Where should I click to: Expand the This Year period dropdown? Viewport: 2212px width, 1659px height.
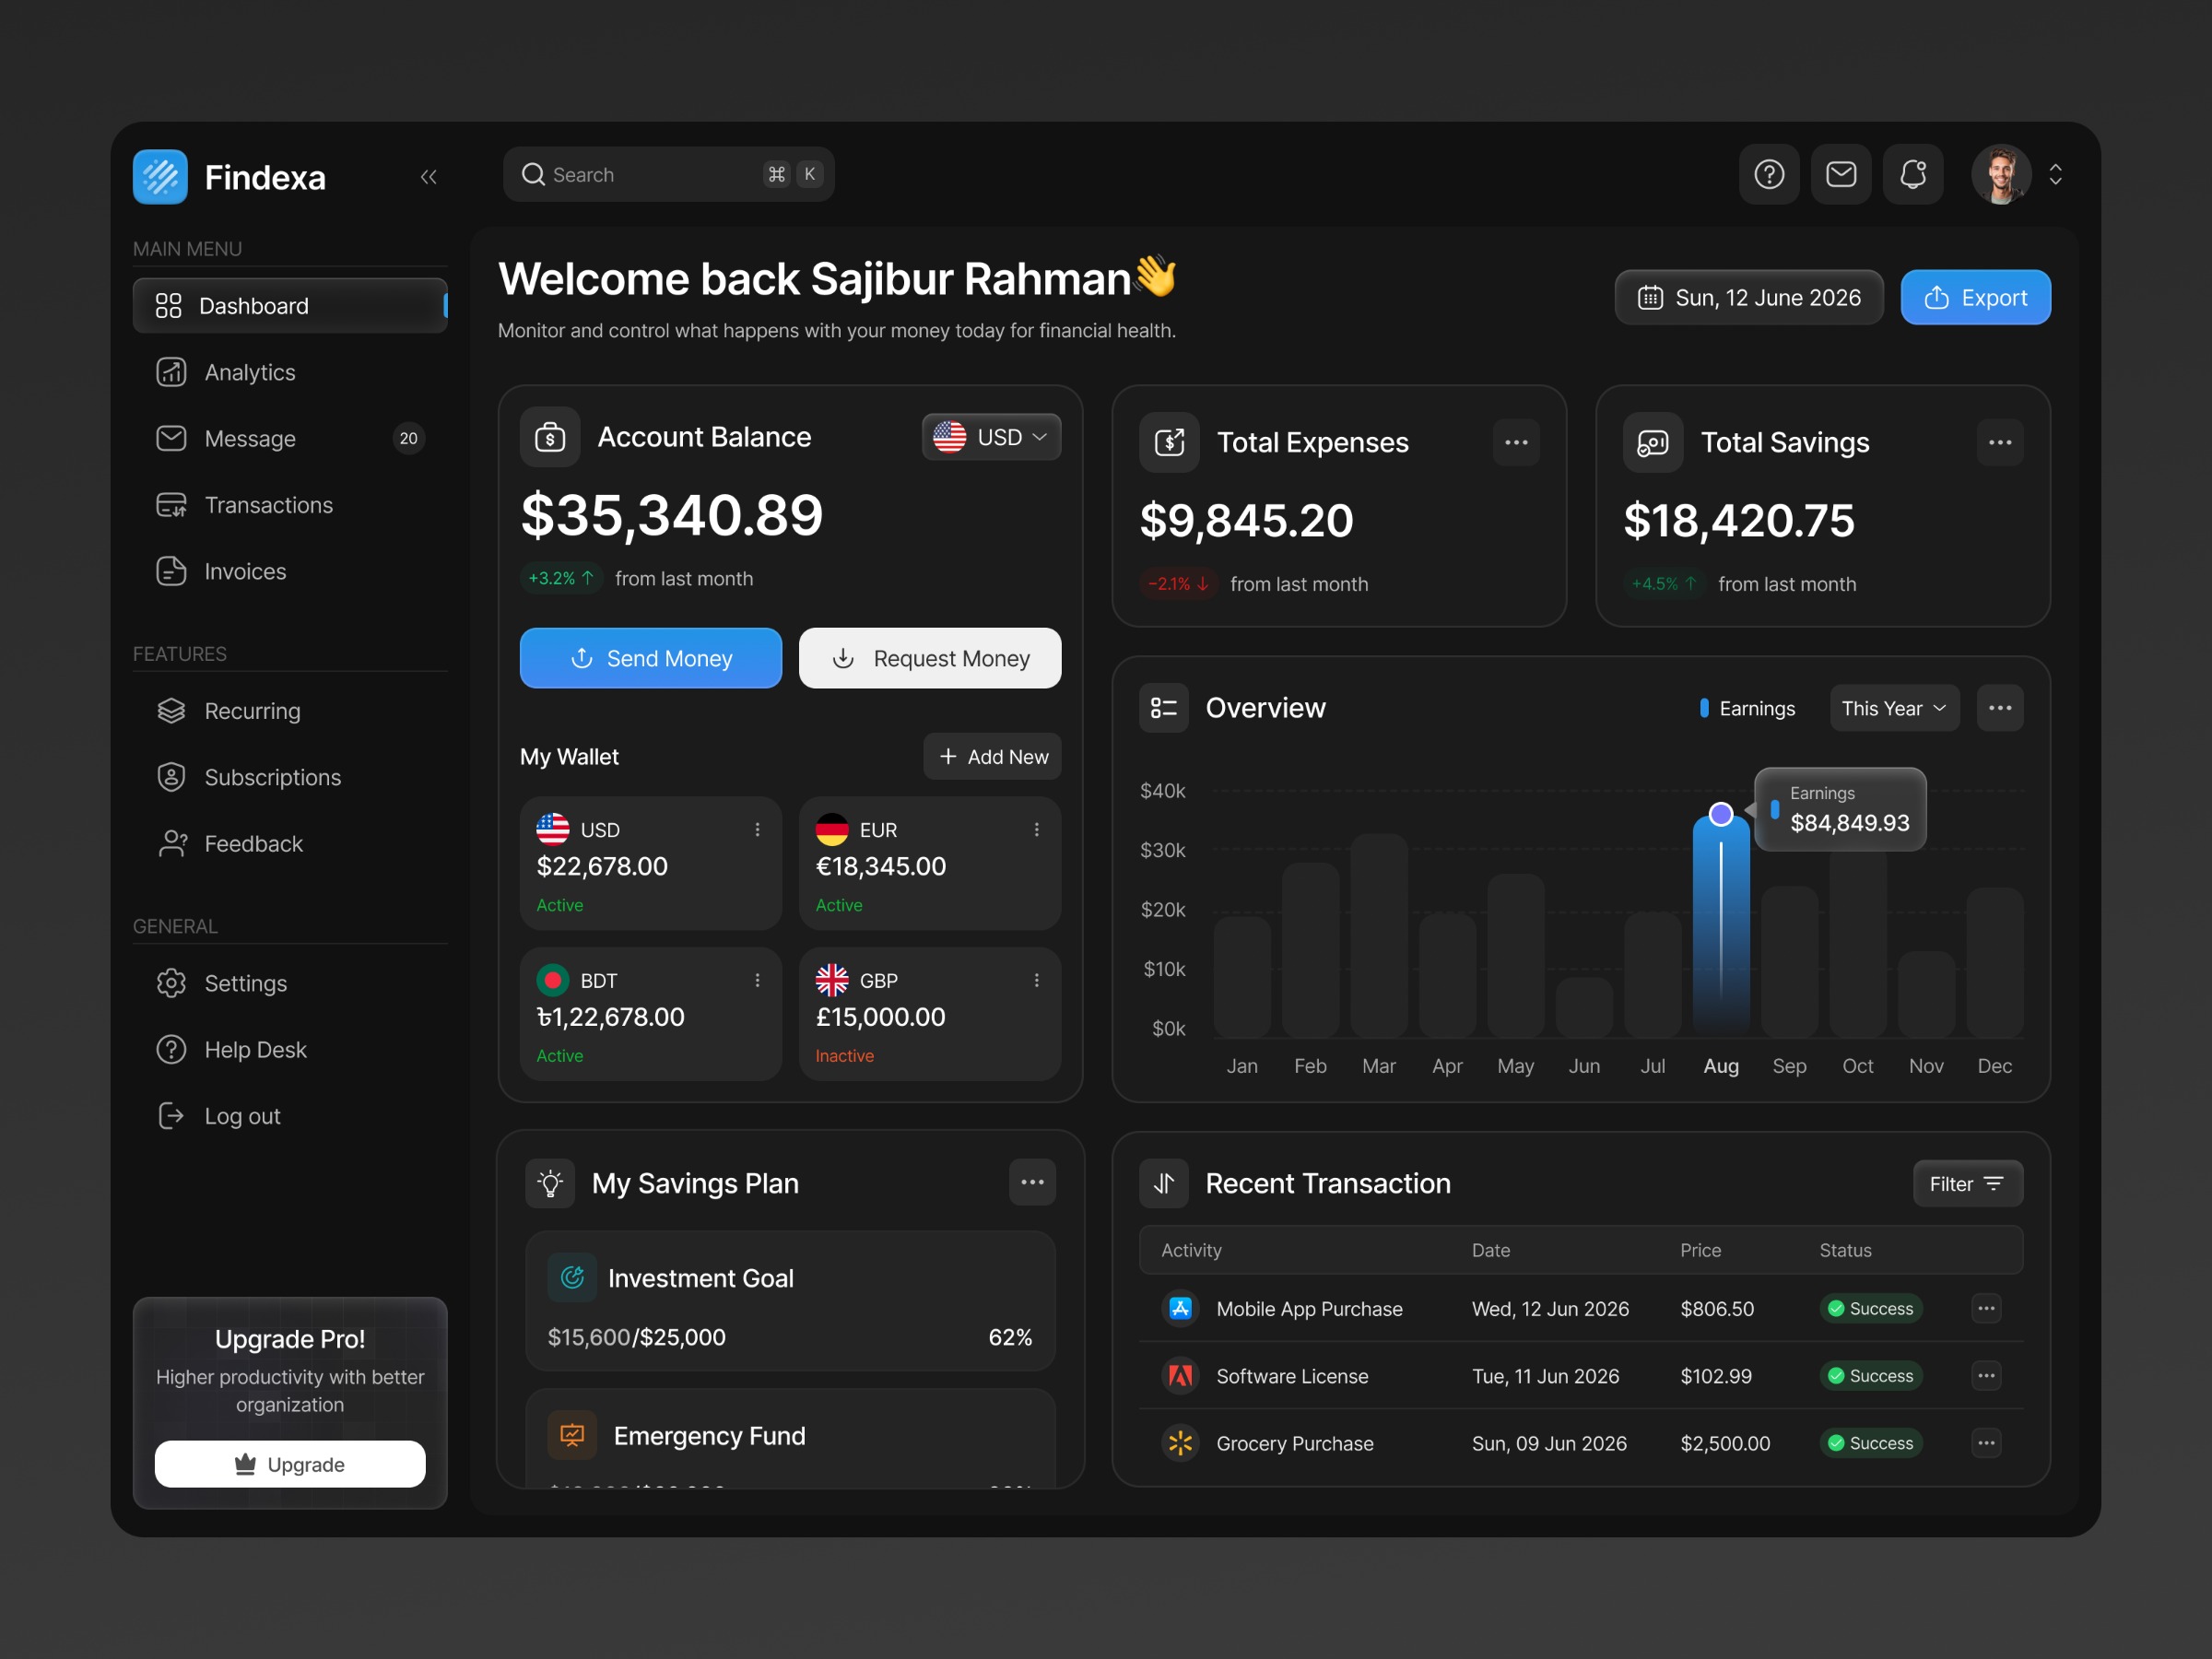tap(1894, 708)
